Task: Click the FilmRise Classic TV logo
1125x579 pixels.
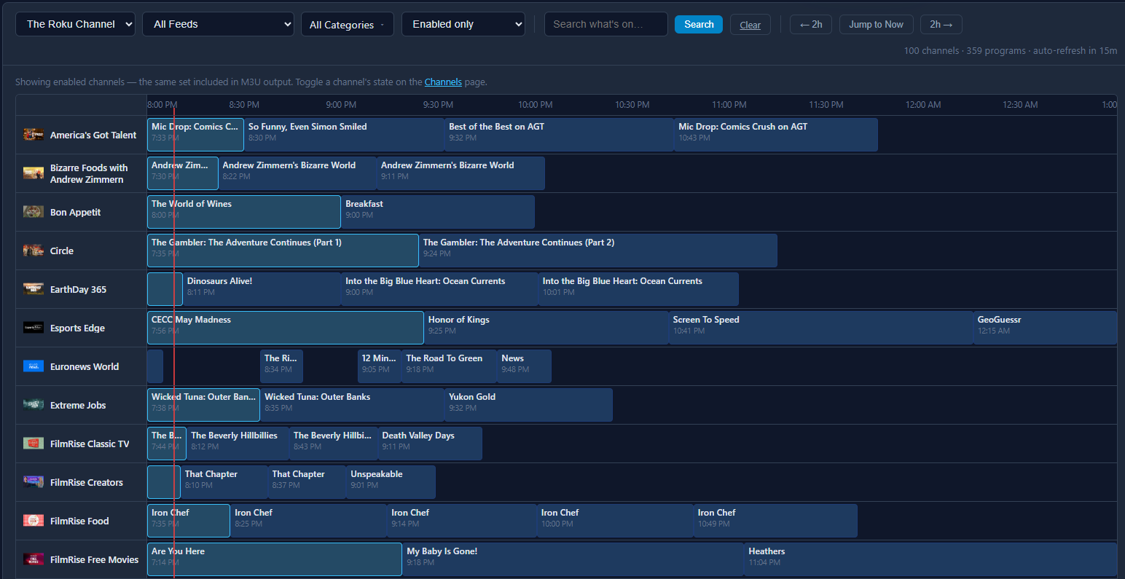Action: (x=34, y=444)
